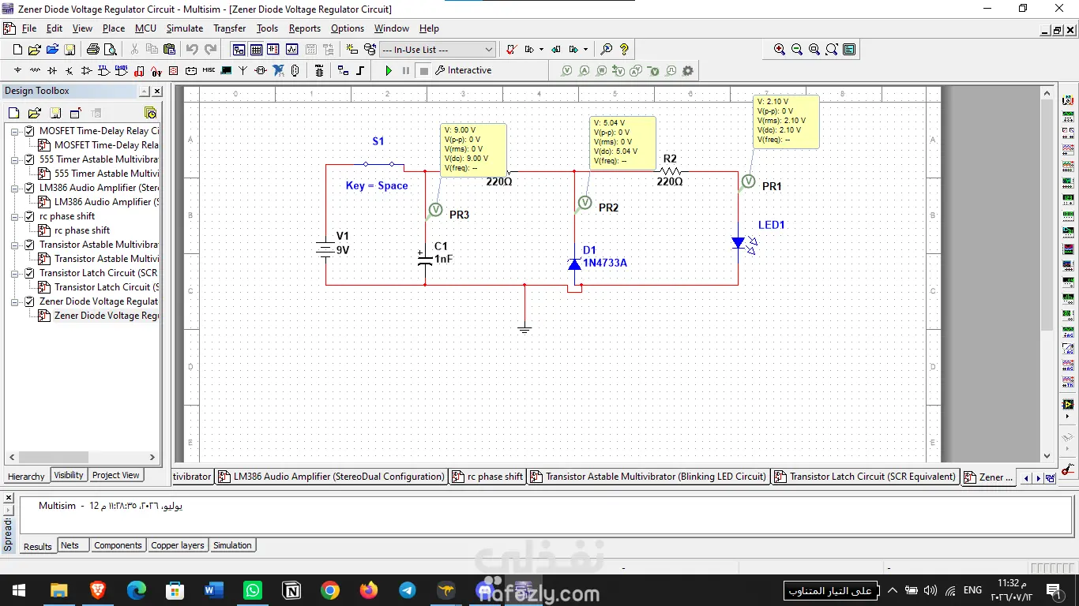Switch to the Hierarchy tab
This screenshot has height=606, width=1079.
[x=26, y=476]
